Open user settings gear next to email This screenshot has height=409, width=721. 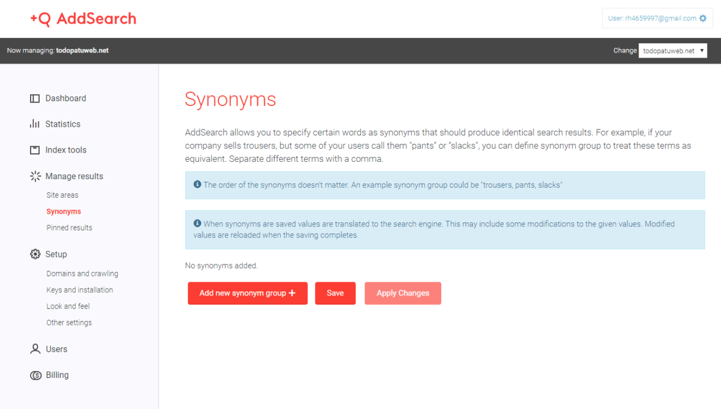pyautogui.click(x=703, y=18)
